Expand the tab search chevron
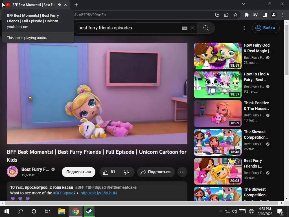Viewport: 289px width, 217px height. click(244, 4)
